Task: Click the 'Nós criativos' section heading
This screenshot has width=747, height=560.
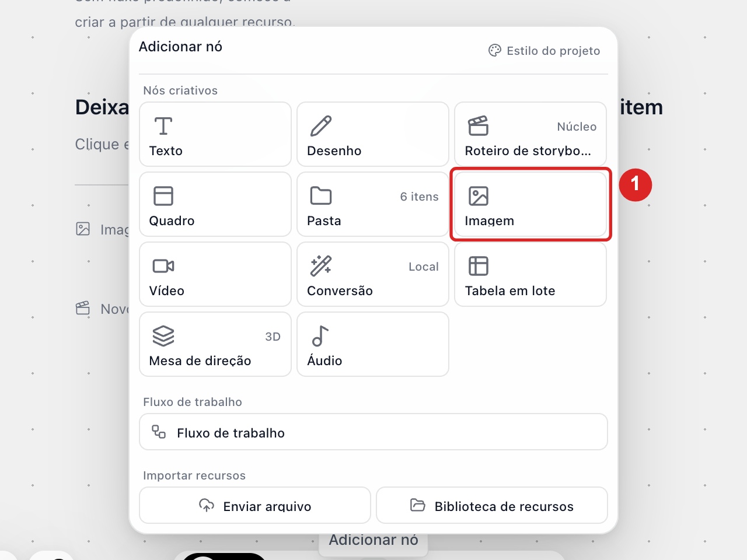Action: (180, 90)
